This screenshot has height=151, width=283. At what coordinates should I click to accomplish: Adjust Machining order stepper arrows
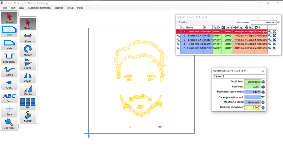point(263,102)
